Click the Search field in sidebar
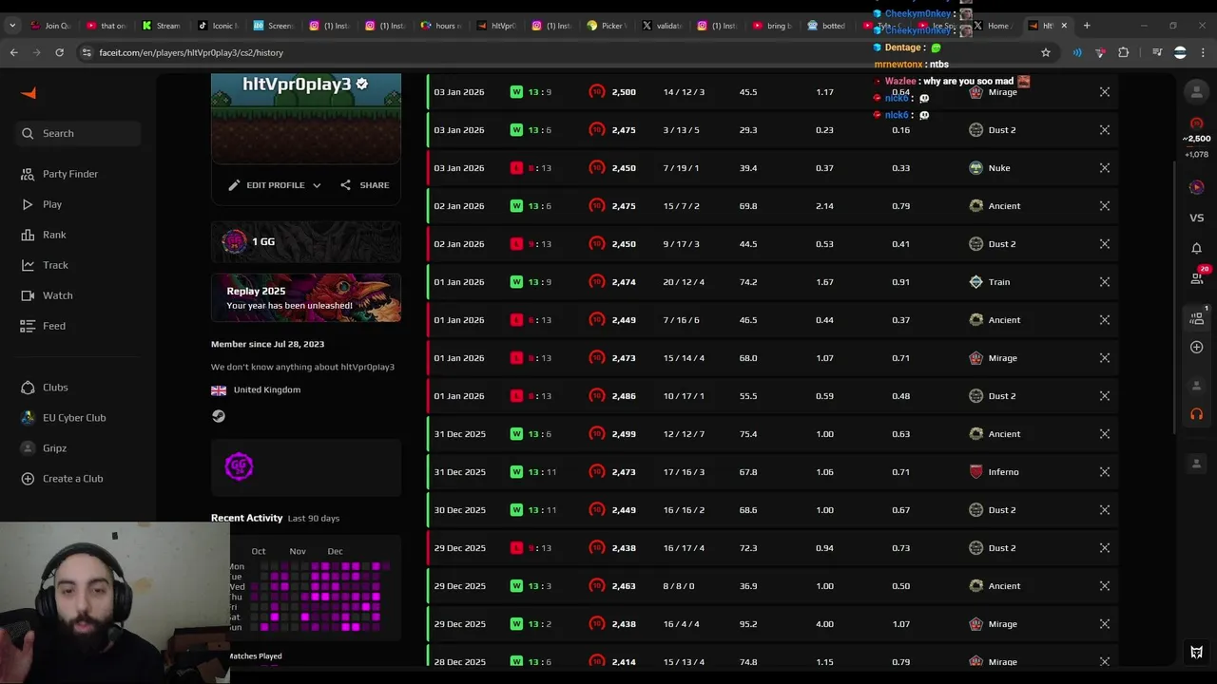The image size is (1217, 684). pyautogui.click(x=78, y=133)
